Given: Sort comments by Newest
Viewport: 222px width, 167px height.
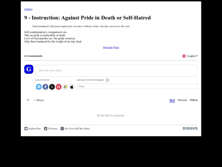Looking at the screenshot, I should [182, 100].
